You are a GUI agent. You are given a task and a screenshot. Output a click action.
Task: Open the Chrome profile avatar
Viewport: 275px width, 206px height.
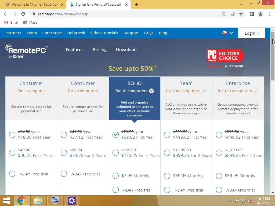[260, 14]
